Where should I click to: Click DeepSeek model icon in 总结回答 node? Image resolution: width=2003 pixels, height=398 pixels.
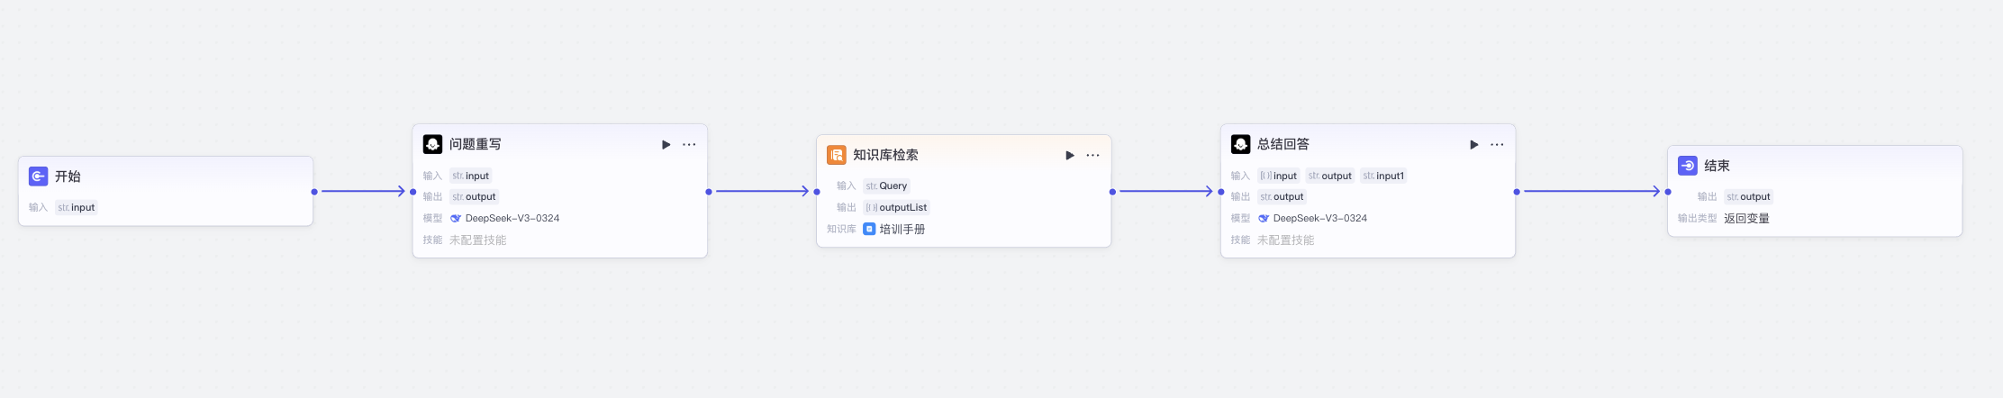pyautogui.click(x=1264, y=218)
